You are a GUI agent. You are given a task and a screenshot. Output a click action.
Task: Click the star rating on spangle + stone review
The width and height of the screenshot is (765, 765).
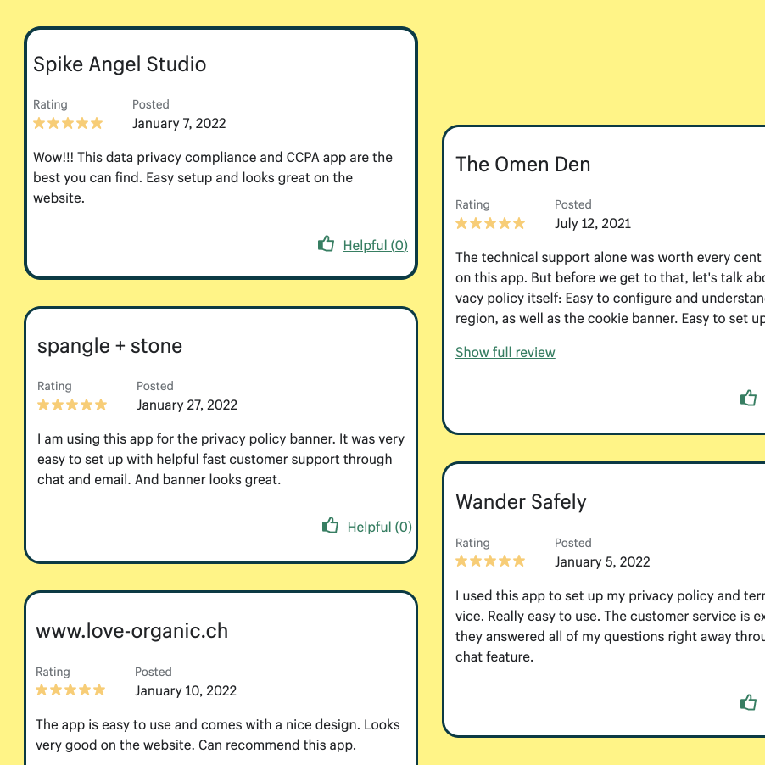click(x=72, y=405)
